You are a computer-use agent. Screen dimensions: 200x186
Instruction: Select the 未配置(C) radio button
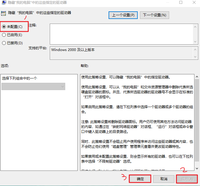[4, 27]
